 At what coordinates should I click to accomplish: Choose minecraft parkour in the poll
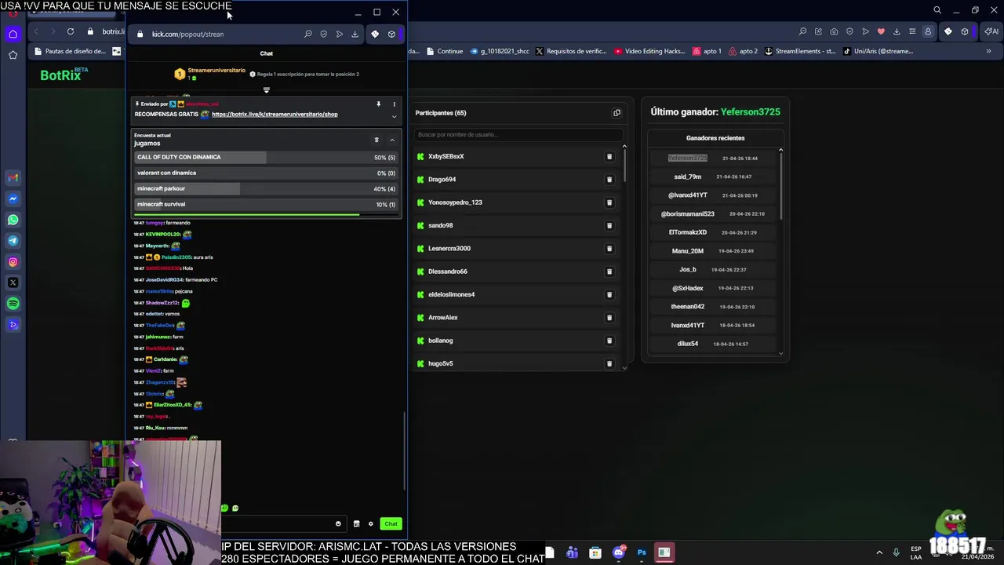(266, 188)
